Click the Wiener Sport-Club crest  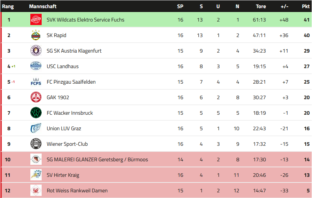36,144
